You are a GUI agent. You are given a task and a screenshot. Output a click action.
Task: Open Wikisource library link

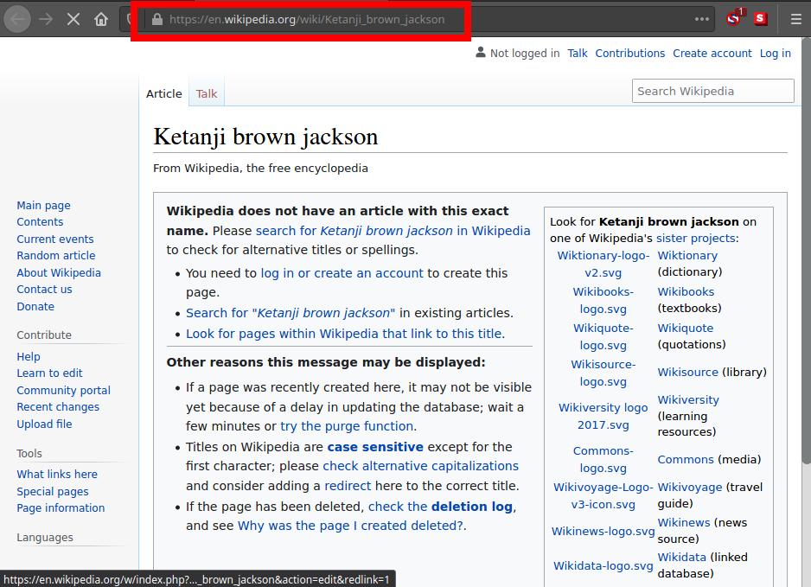[x=688, y=372]
